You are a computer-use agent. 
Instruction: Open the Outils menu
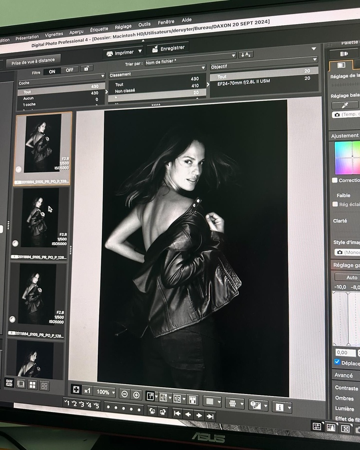point(144,24)
